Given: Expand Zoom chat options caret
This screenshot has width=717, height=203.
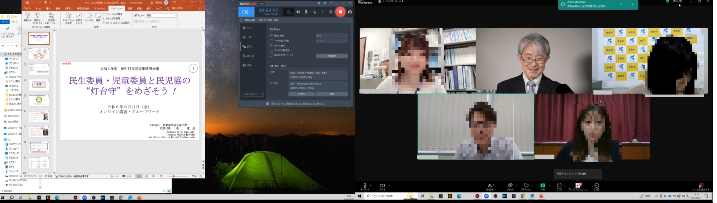Looking at the screenshot, I should 516,185.
